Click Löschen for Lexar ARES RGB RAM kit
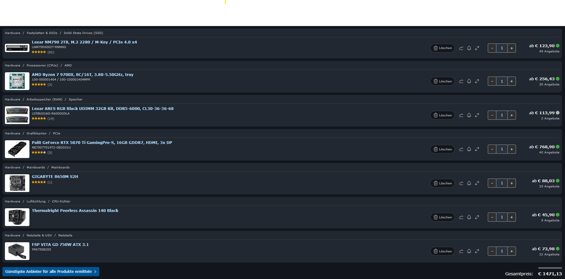Image resolution: width=565 pixels, height=279 pixels. click(442, 115)
